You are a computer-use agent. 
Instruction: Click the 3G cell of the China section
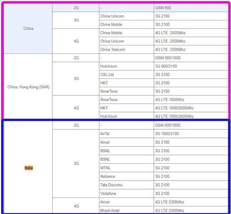pyautogui.click(x=76, y=20)
